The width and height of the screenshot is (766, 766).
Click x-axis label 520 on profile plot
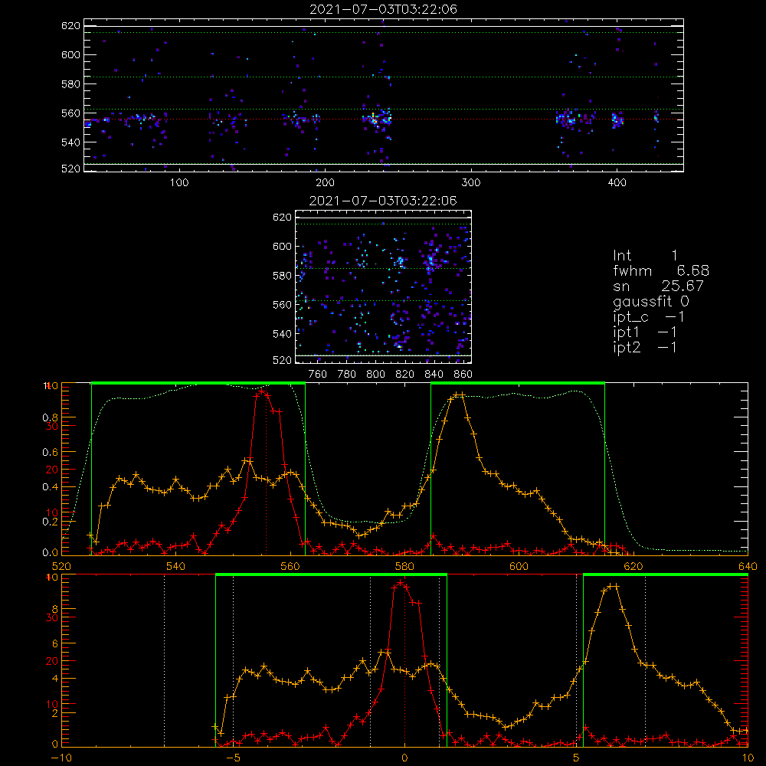point(61,566)
